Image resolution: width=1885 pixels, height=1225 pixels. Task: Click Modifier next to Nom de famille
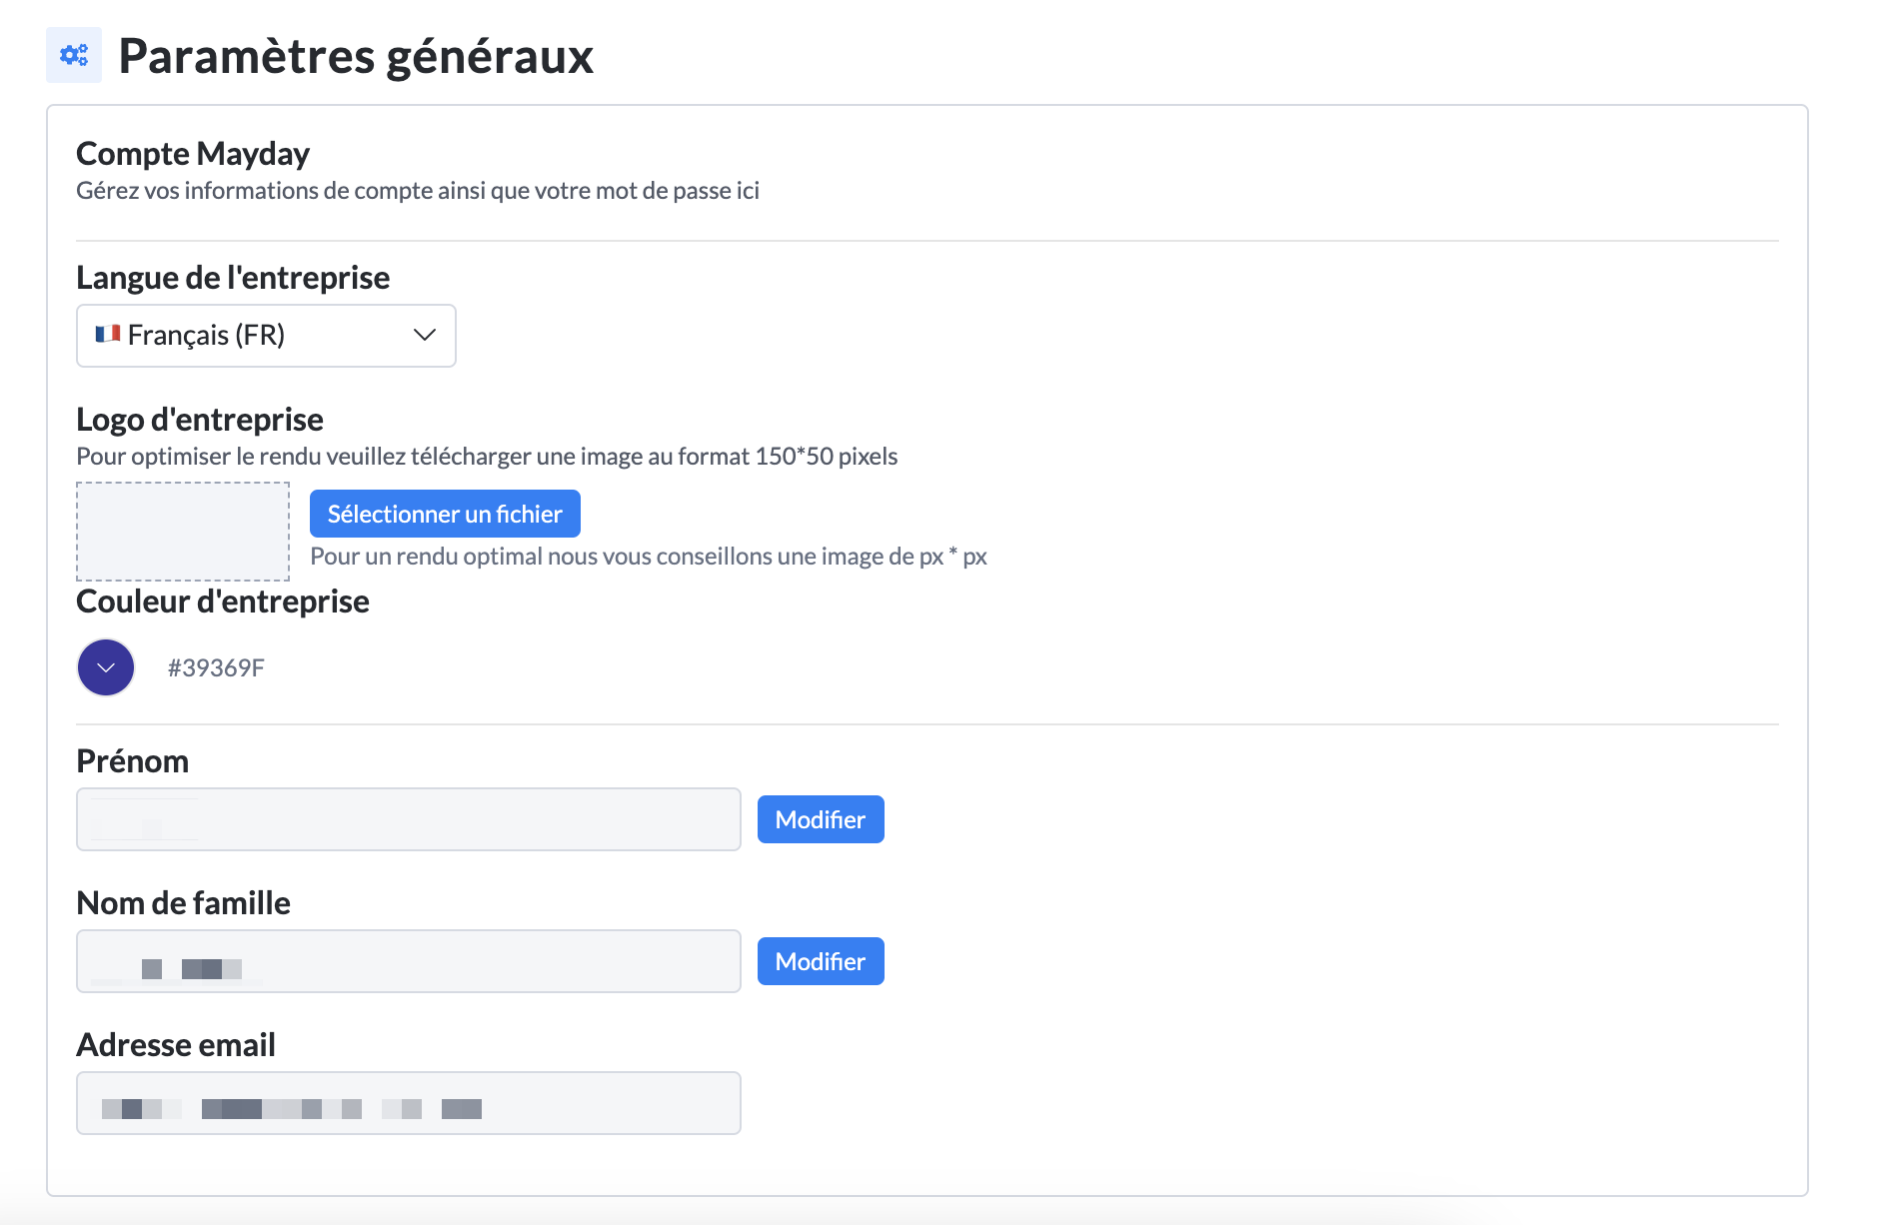pyautogui.click(x=820, y=961)
